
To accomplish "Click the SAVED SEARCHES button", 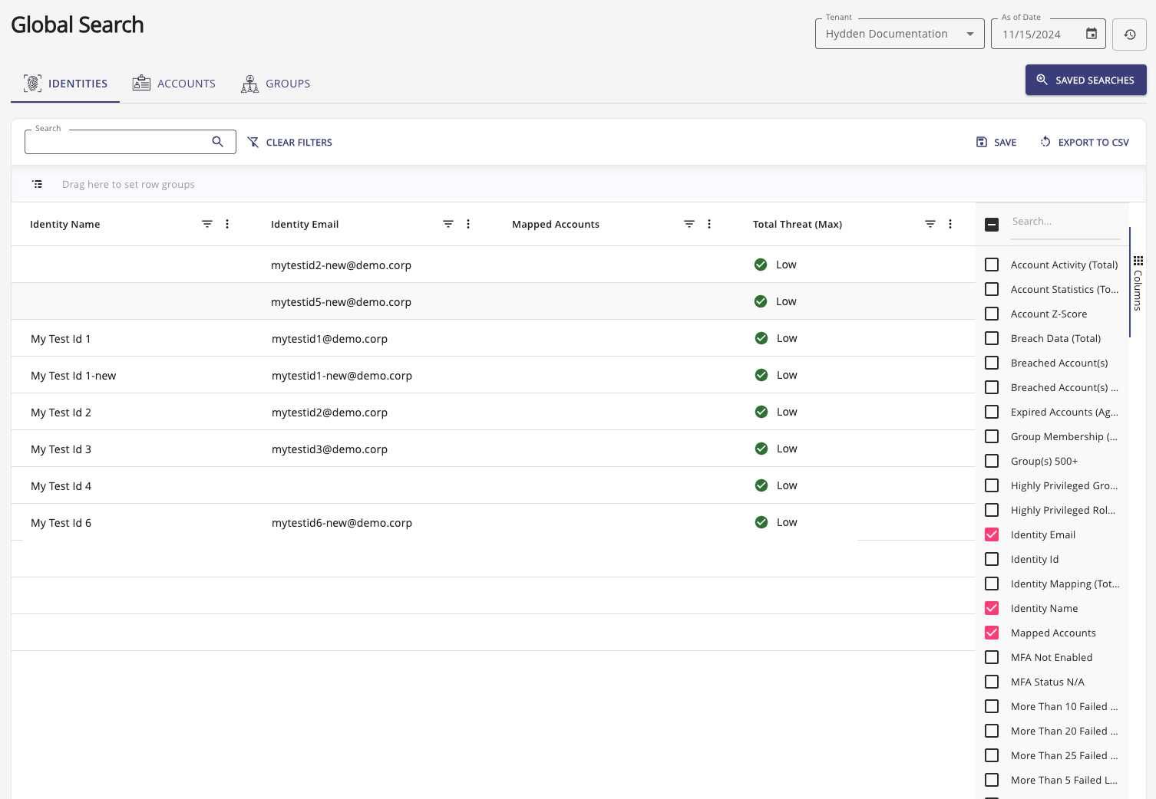I will pyautogui.click(x=1085, y=80).
